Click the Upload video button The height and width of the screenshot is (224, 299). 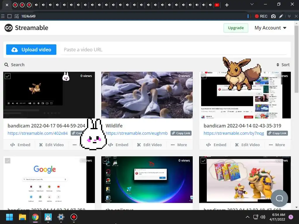point(31,50)
